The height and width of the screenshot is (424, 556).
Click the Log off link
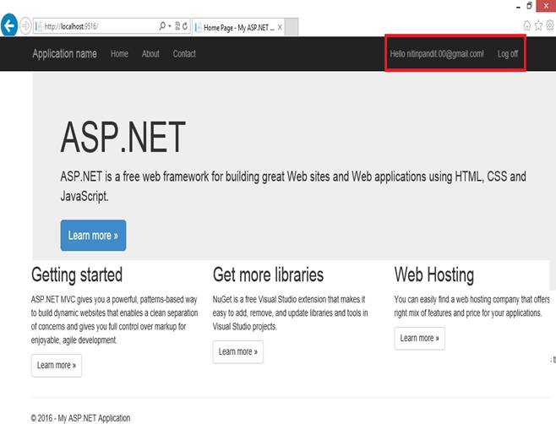click(508, 53)
